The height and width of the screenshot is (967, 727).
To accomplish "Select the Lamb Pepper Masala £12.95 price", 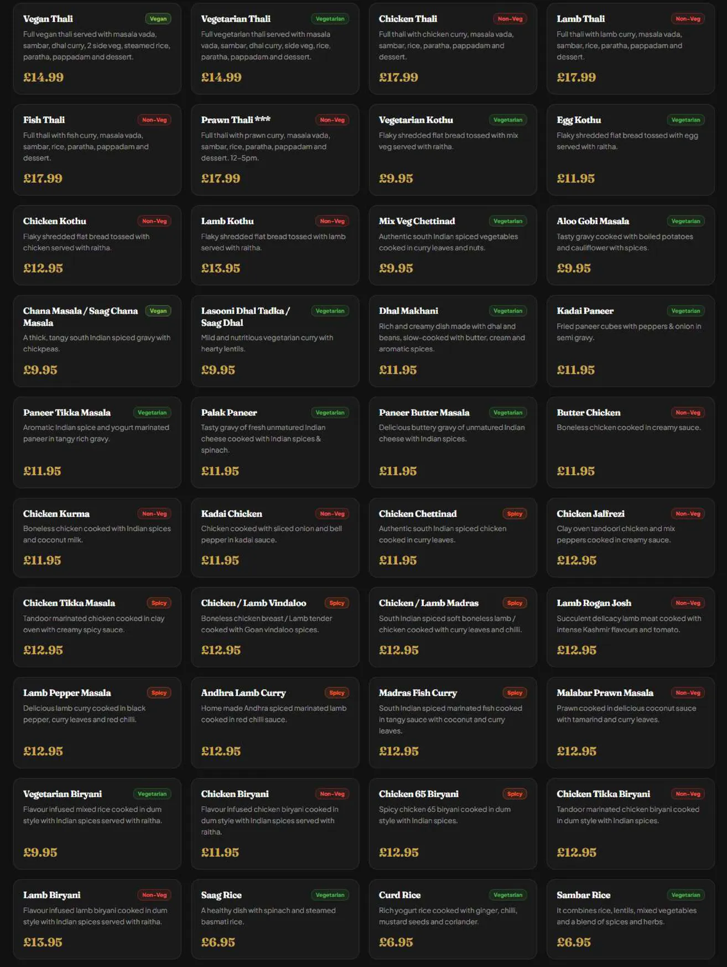I will tap(43, 751).
